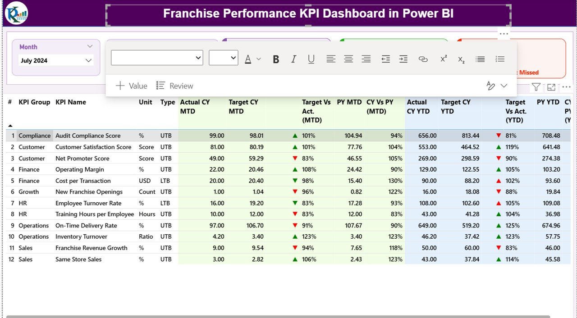Align text to the center

348,59
